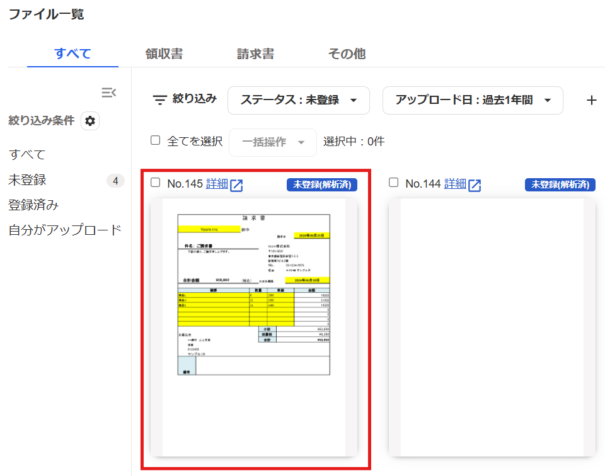Check the No.145 file checkbox
This screenshot has width=605, height=476.
pos(156,183)
